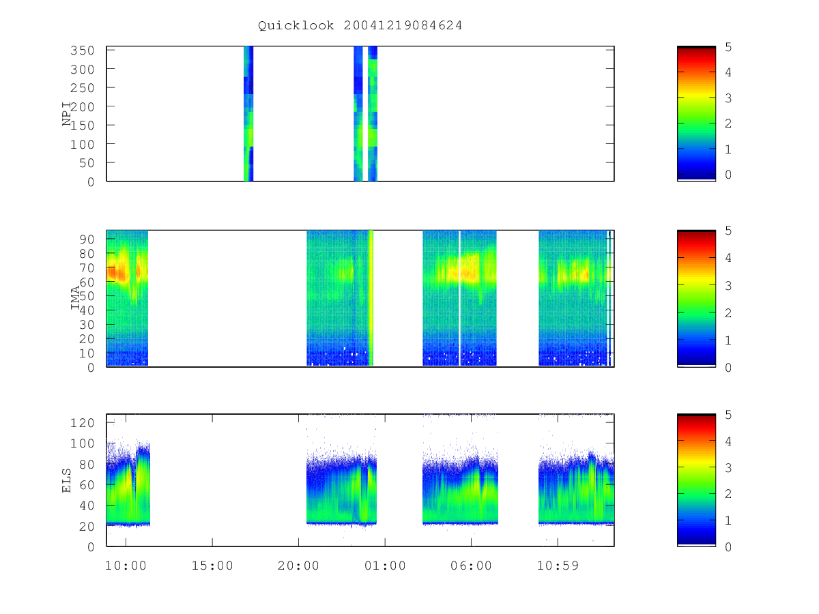Click the 06:00 time axis label

click(x=472, y=566)
